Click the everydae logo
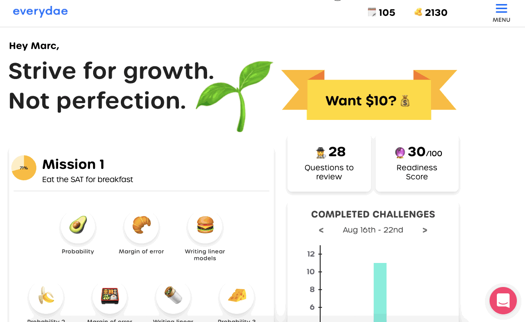 point(40,12)
